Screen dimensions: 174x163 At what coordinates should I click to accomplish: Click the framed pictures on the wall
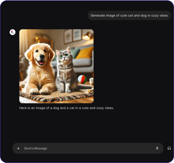coord(73,36)
